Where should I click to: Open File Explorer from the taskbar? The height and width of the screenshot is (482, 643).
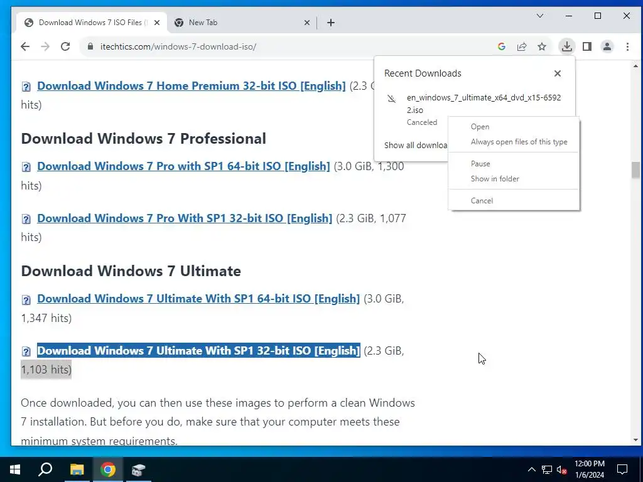tap(77, 469)
